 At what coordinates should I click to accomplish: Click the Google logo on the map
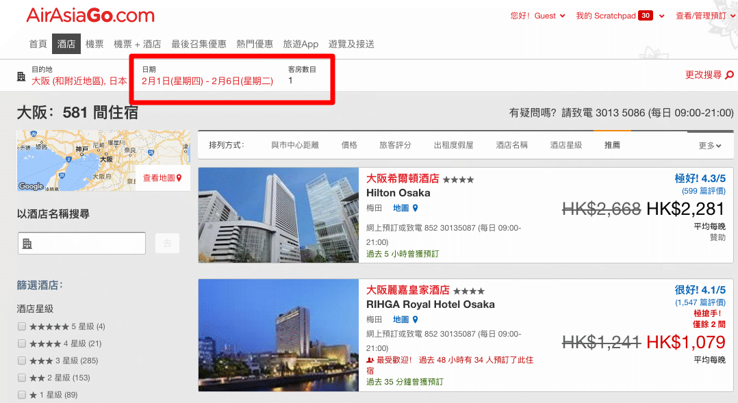point(31,185)
